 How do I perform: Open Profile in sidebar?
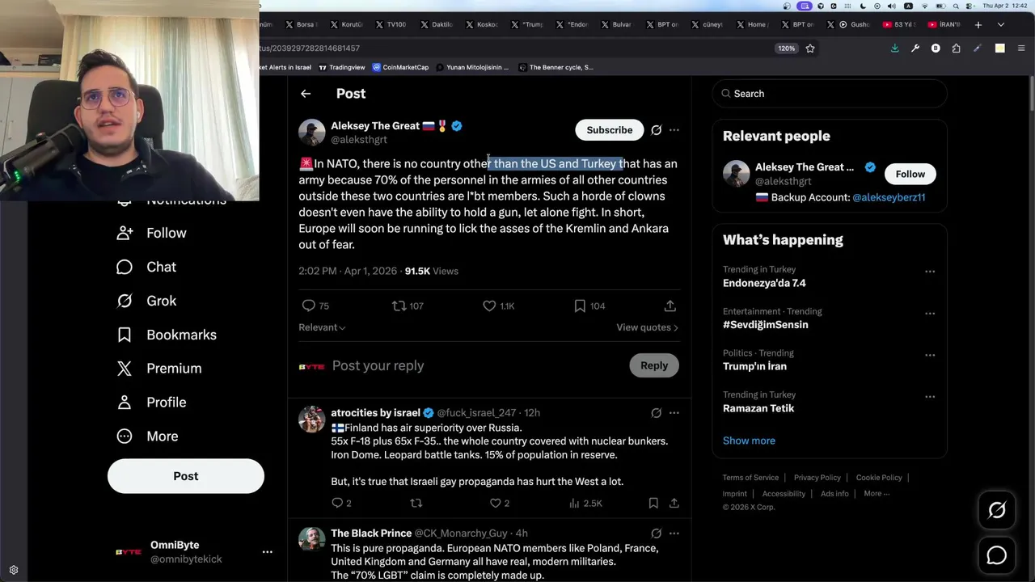click(151, 403)
